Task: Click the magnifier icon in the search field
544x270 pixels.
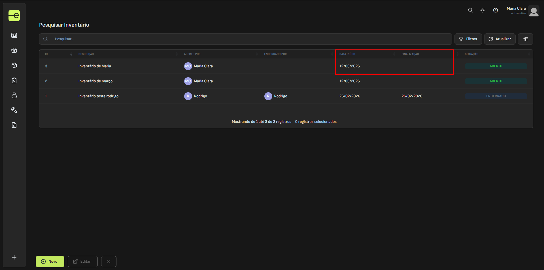Action: click(x=46, y=39)
